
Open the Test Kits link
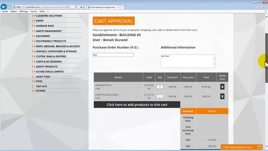click(41, 86)
